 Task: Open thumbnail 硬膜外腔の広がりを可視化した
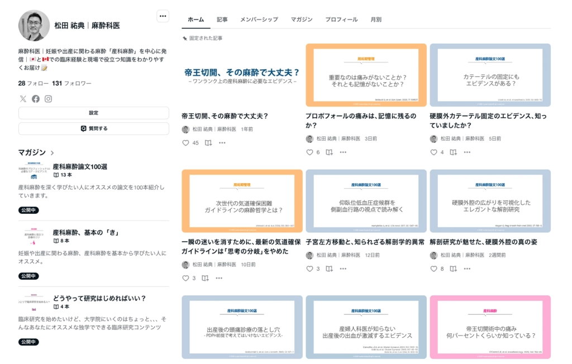click(x=490, y=201)
